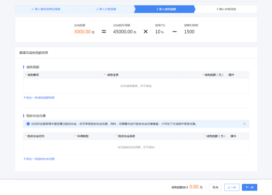Click the 0.00 减免税额合计 total
Screen dimensions: 272x195
[x=194, y=187]
